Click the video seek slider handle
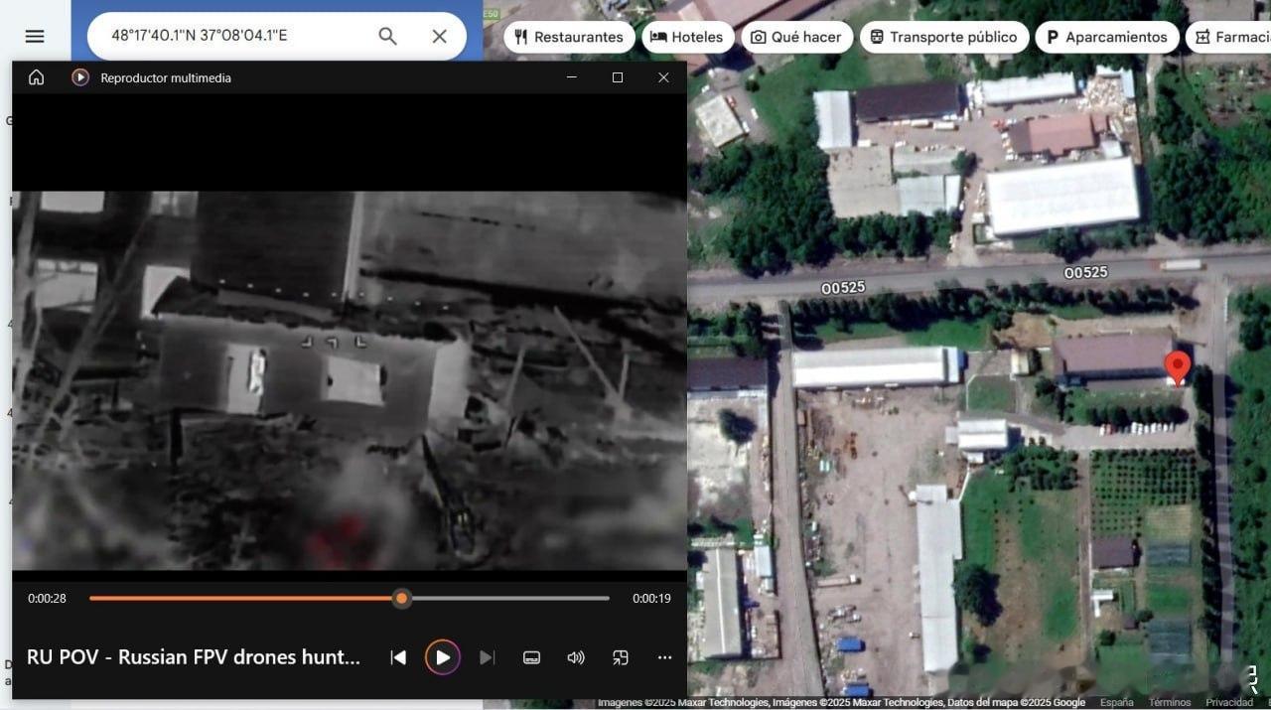 coord(401,598)
